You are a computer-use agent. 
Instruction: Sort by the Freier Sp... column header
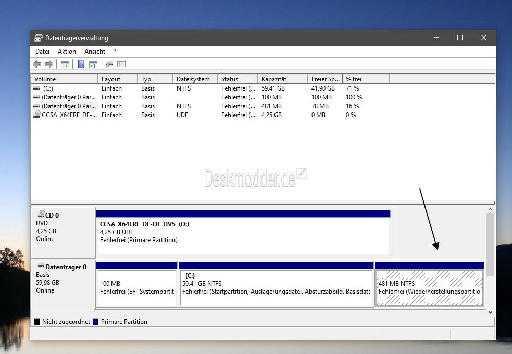pos(326,79)
